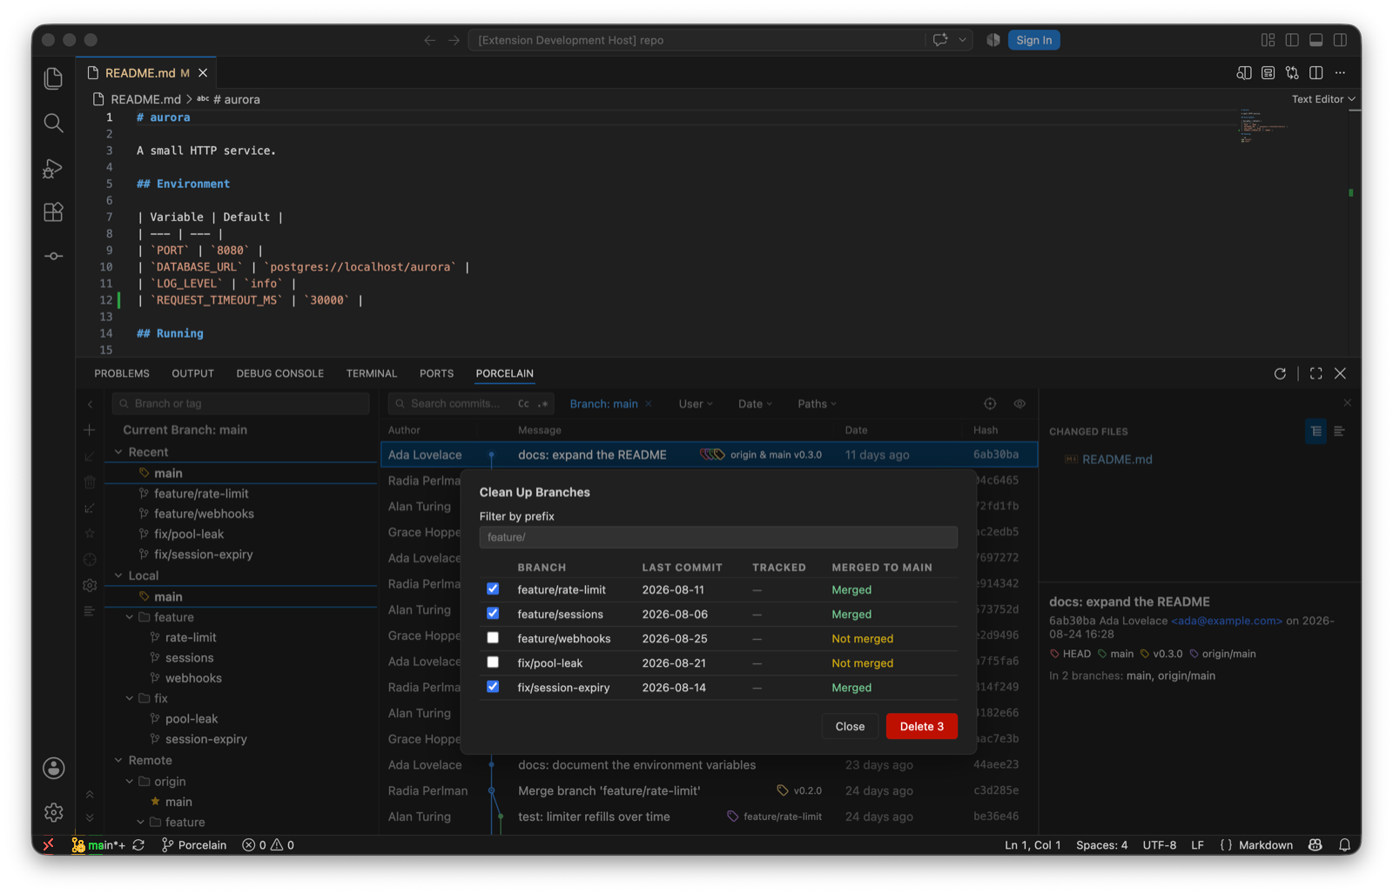The height and width of the screenshot is (894, 1393).
Task: Refresh the Porcelain panel
Action: coord(1280,373)
